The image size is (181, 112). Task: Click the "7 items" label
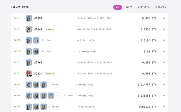(x=68, y=96)
